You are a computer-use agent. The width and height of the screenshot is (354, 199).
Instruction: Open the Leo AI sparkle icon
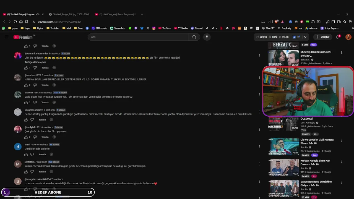tap(344, 22)
